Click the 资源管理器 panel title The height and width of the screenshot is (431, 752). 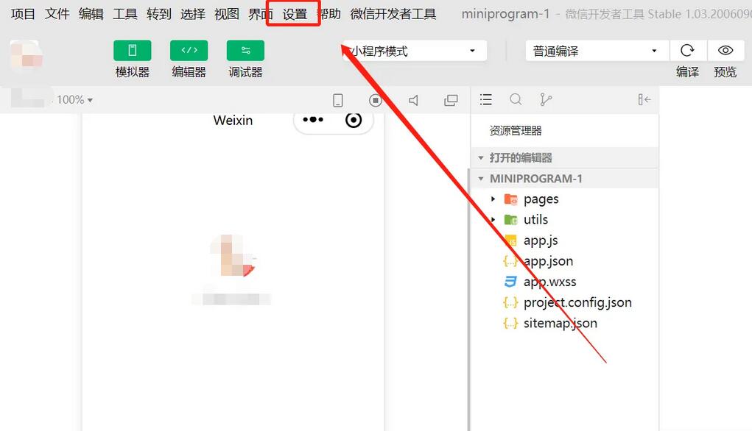(516, 131)
